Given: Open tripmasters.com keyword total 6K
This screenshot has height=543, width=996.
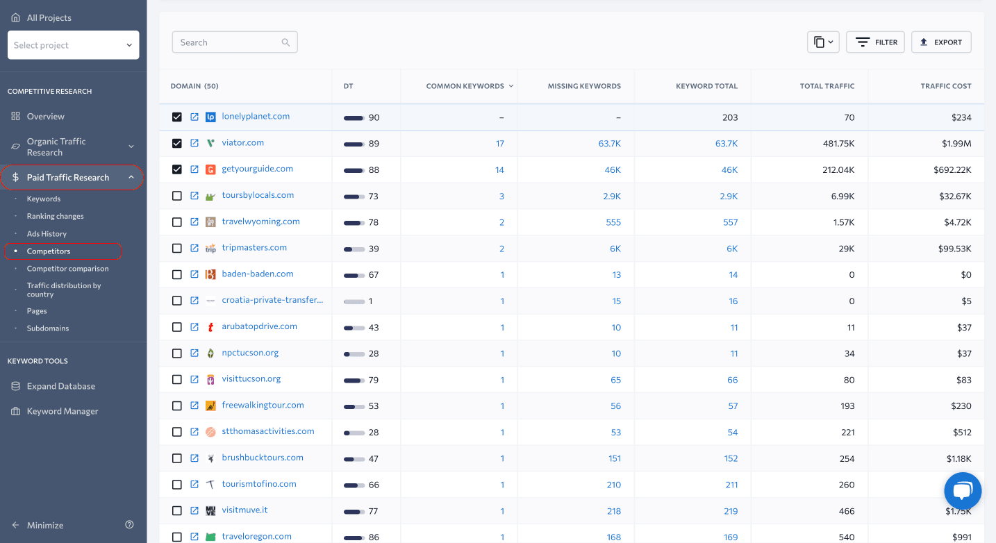Looking at the screenshot, I should pyautogui.click(x=732, y=249).
